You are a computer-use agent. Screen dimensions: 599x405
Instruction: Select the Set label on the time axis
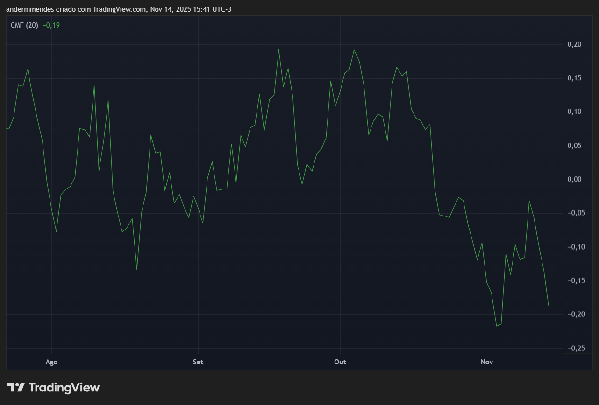tap(198, 362)
